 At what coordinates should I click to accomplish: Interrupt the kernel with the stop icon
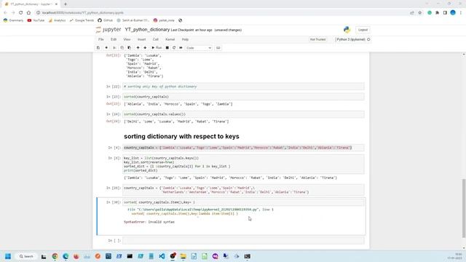[167, 48]
